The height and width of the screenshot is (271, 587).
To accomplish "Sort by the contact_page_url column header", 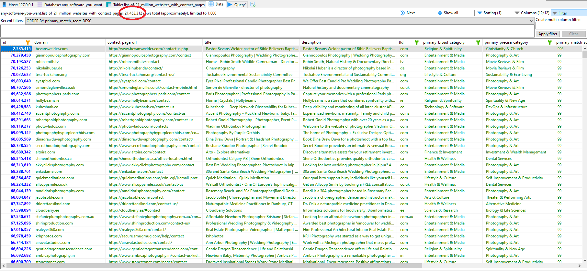I will [154, 42].
